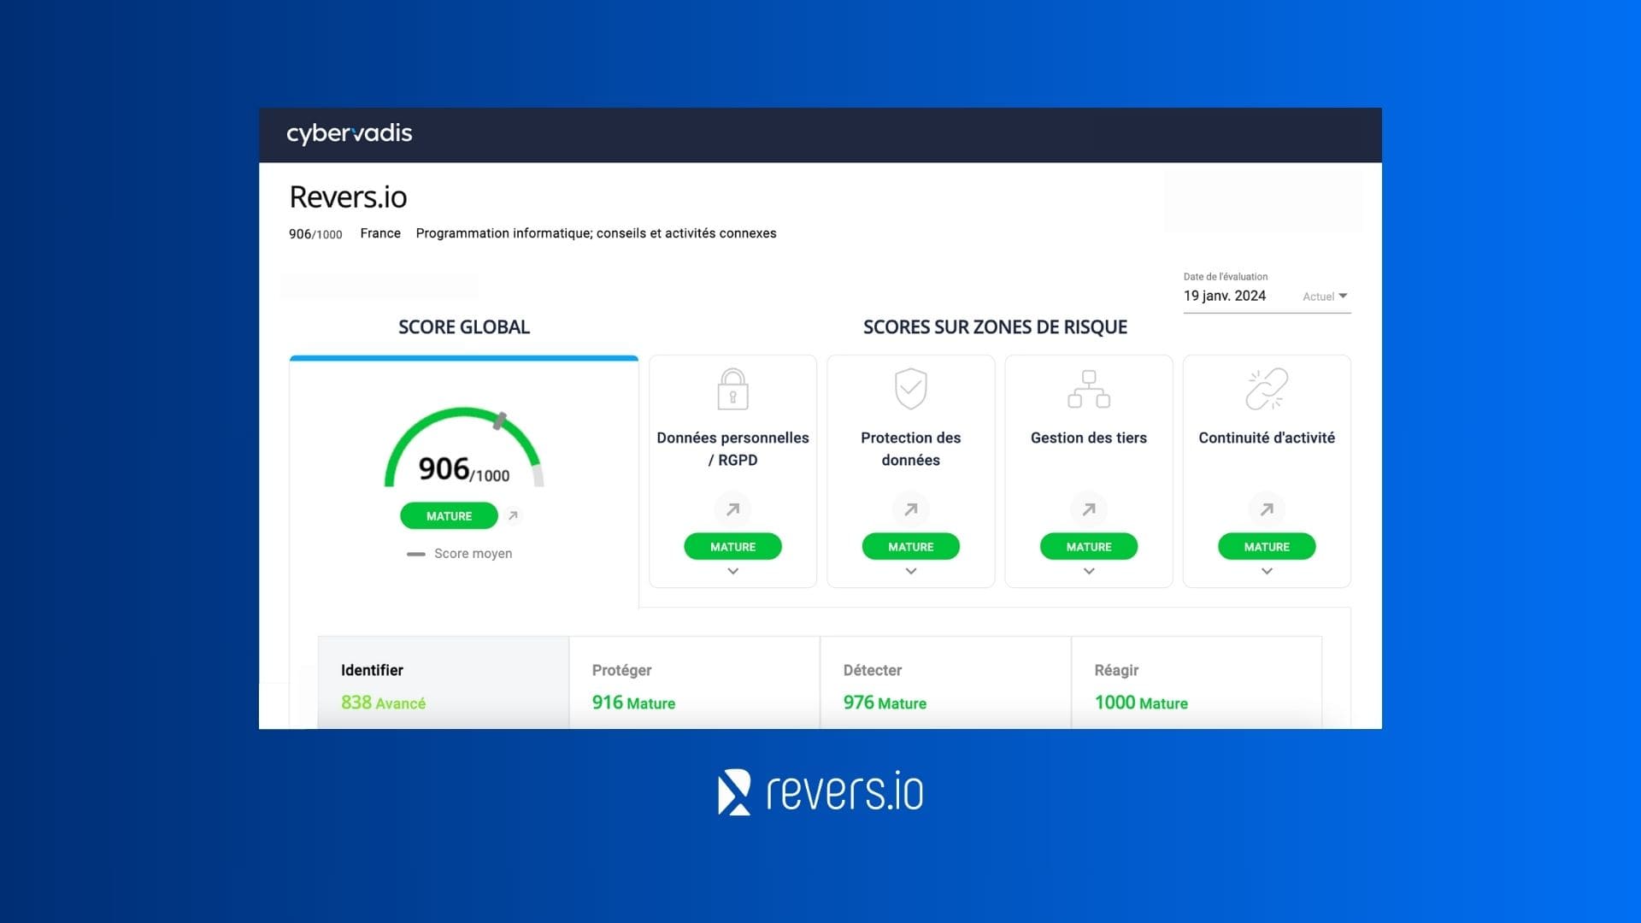1641x923 pixels.
Task: Click the Score moyen legend entry
Action: click(460, 554)
